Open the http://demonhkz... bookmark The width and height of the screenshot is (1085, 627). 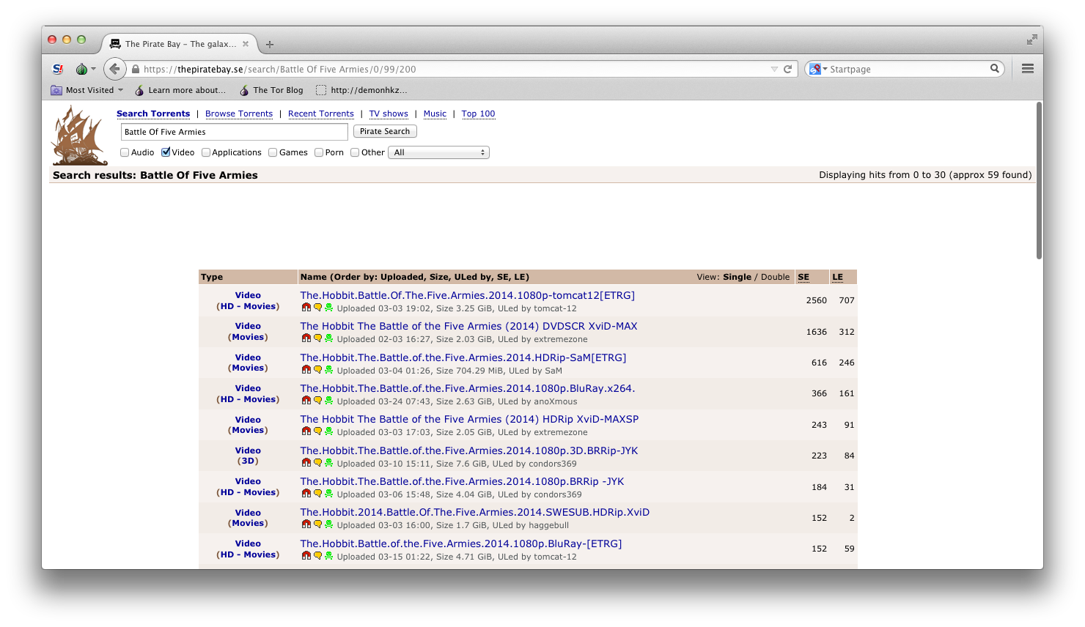coord(361,90)
